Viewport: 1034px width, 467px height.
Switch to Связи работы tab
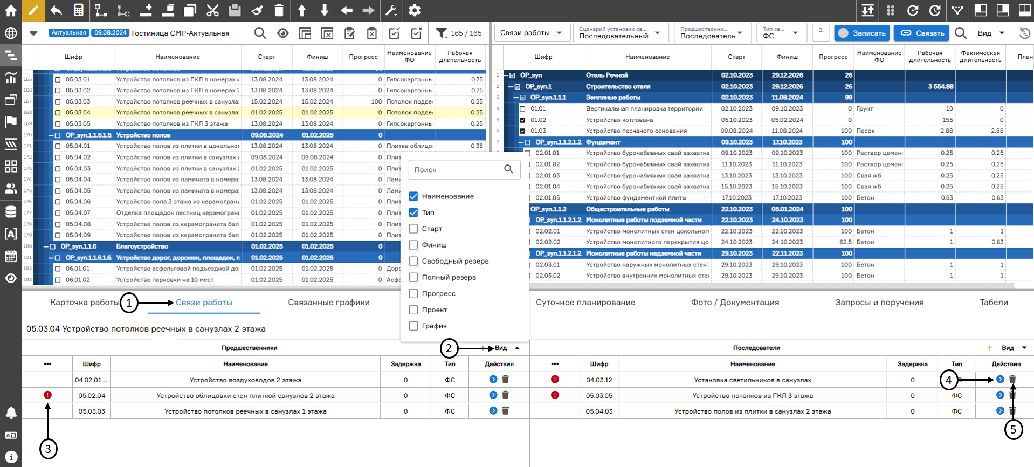point(204,303)
